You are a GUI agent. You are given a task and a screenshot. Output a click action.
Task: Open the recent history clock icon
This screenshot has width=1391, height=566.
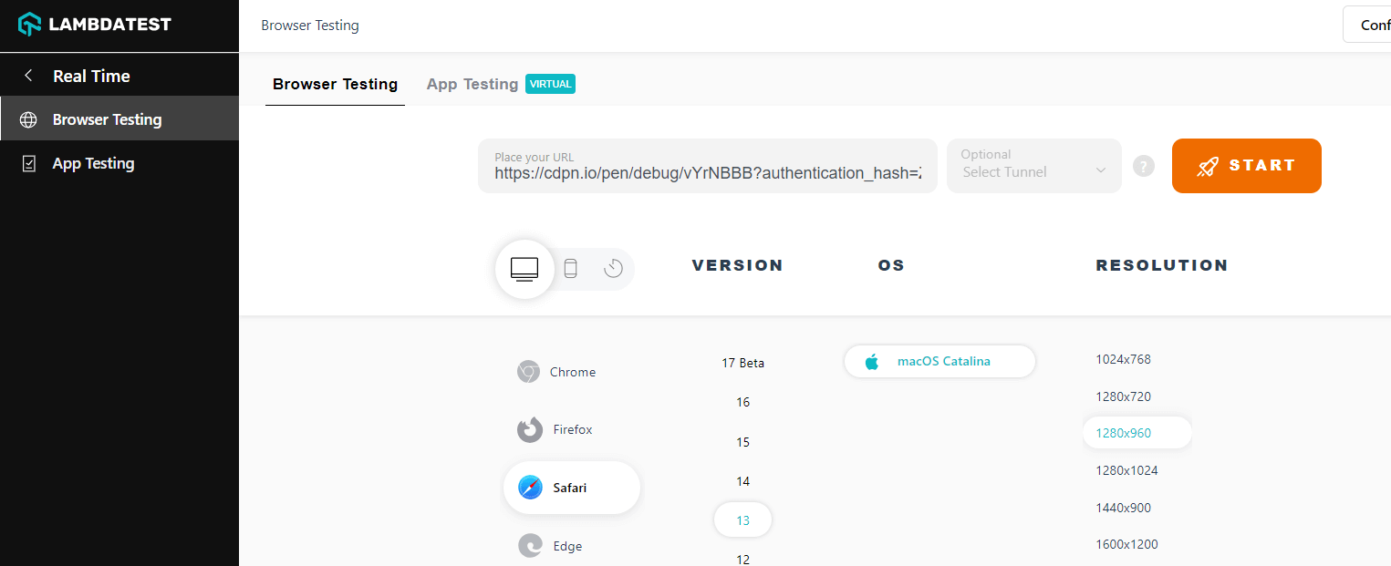(x=613, y=268)
